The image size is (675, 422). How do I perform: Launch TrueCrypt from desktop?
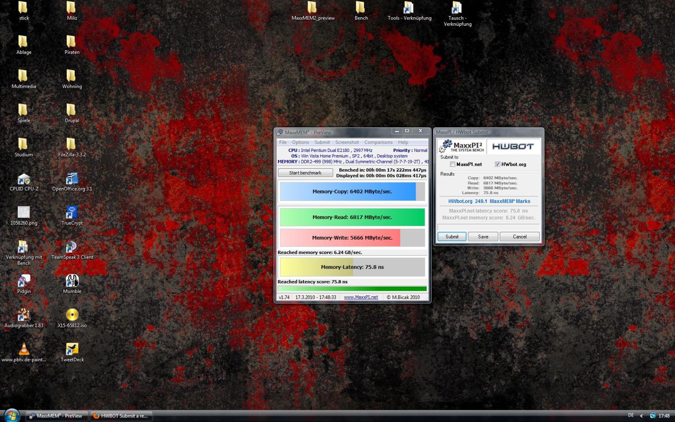[72, 216]
